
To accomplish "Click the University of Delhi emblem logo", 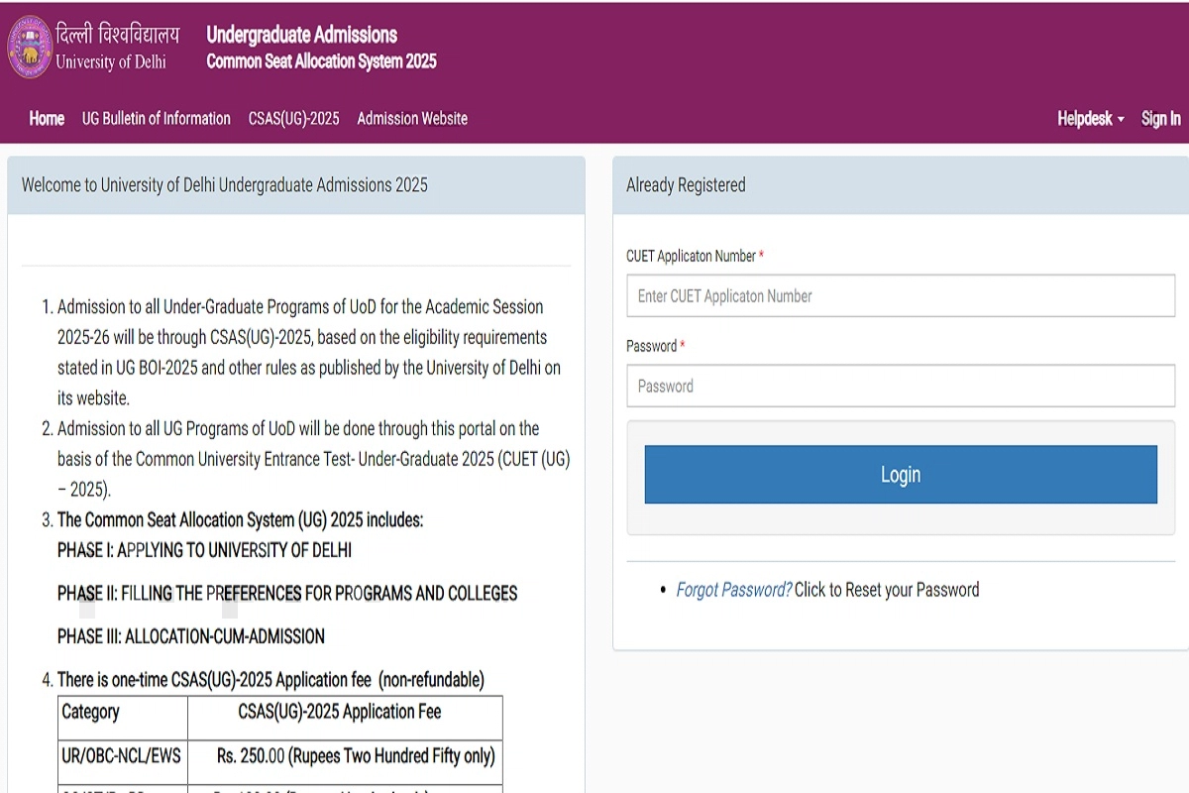I will 30,47.
